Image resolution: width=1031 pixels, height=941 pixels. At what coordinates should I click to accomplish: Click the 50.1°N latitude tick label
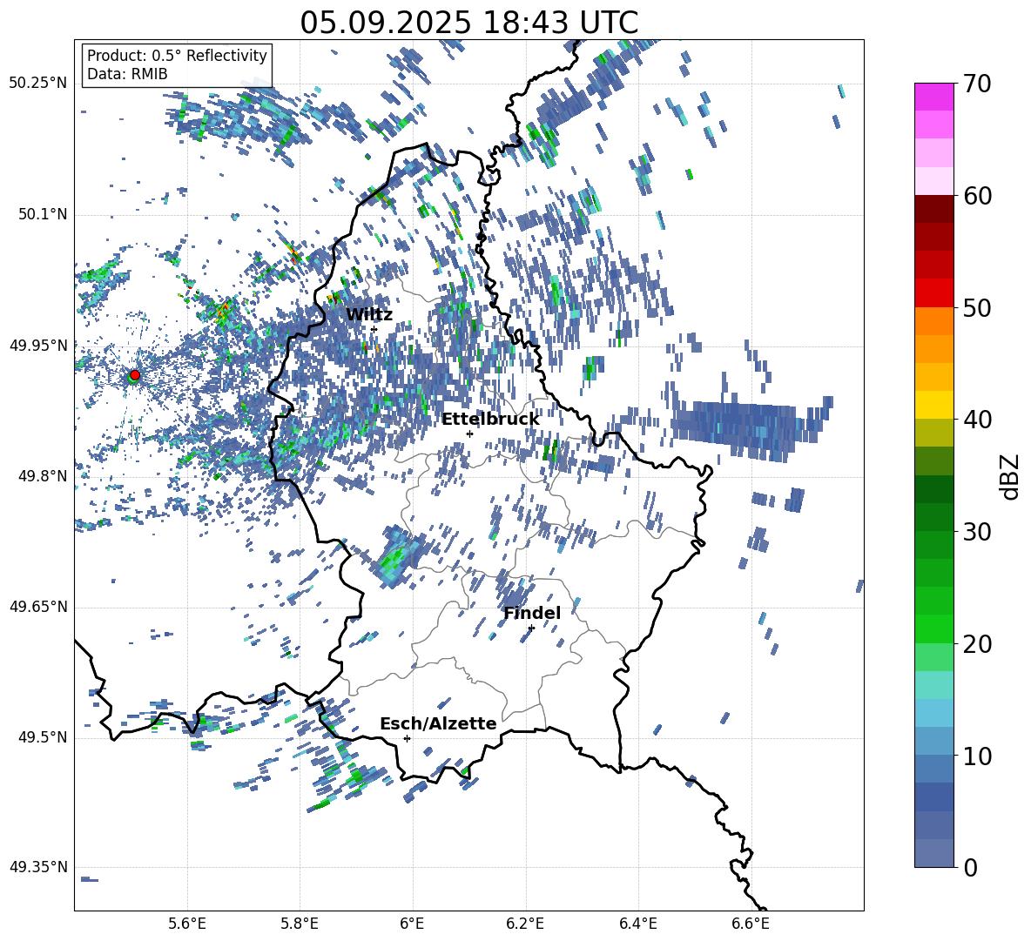42,214
